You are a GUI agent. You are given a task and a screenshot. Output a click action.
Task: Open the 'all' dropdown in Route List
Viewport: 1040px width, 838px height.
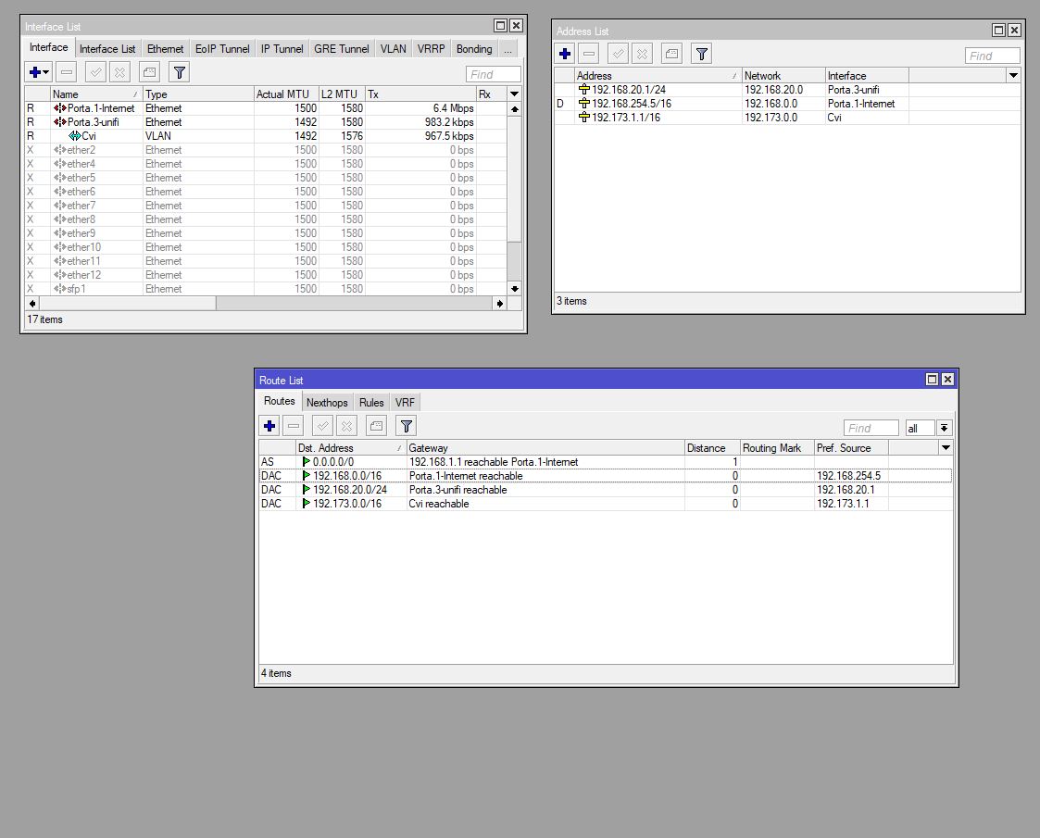[944, 428]
